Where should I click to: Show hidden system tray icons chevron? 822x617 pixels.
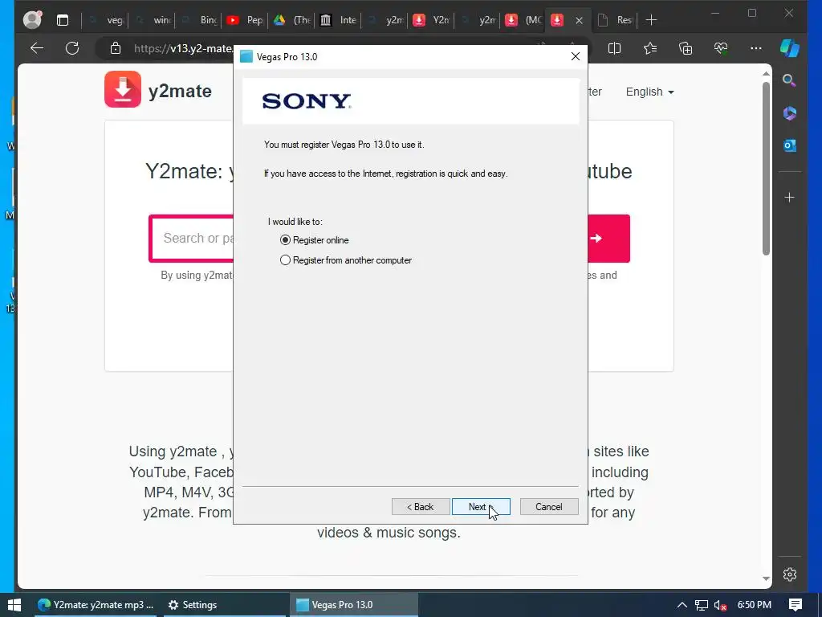pyautogui.click(x=682, y=605)
